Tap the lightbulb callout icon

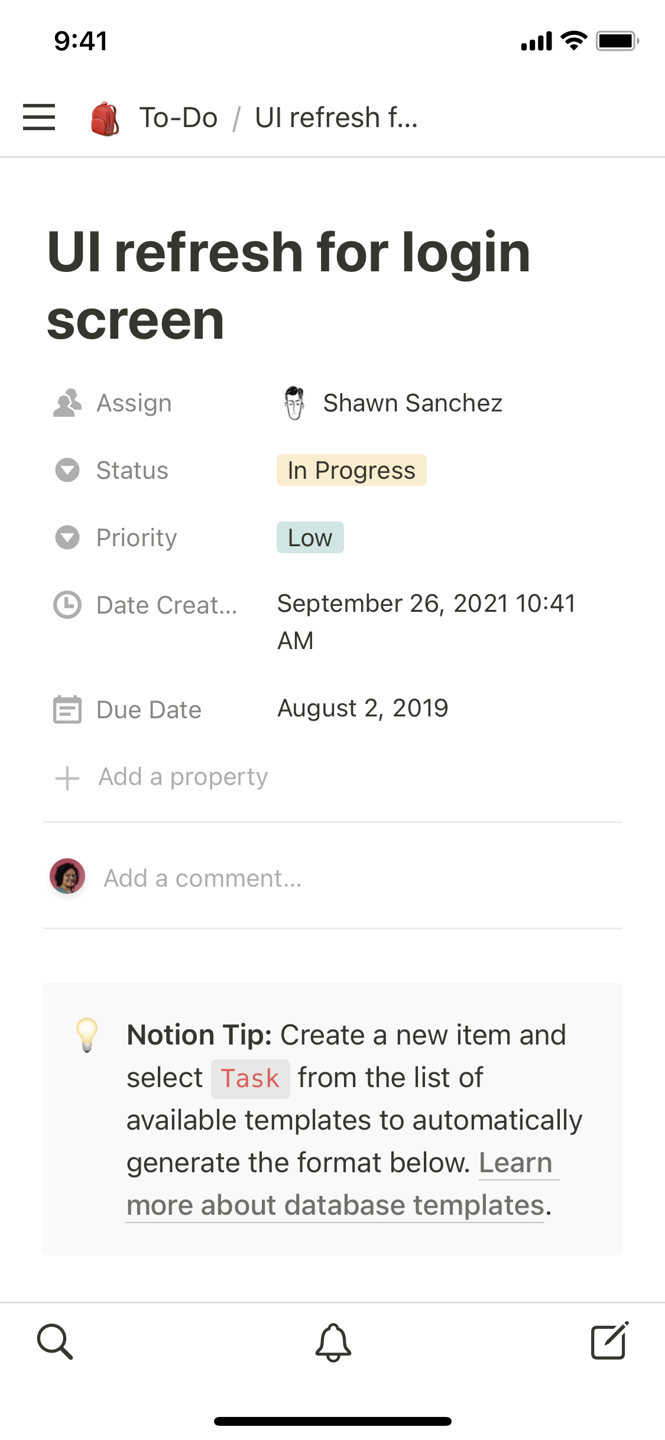pyautogui.click(x=87, y=1034)
